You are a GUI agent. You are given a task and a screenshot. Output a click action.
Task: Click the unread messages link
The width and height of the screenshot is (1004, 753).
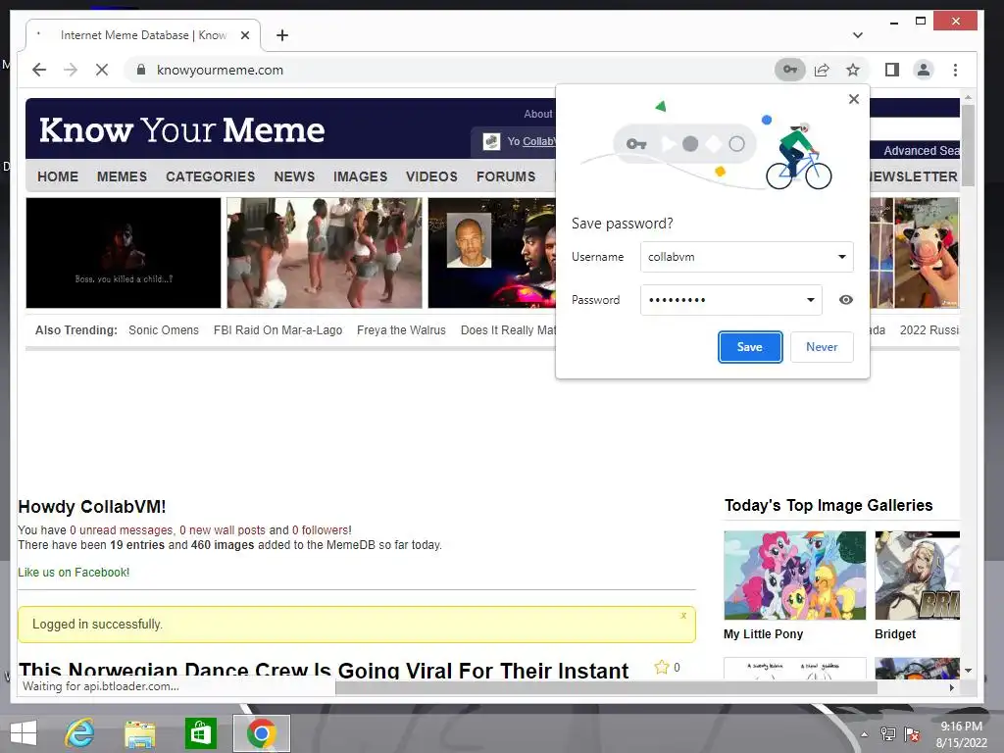click(x=121, y=530)
